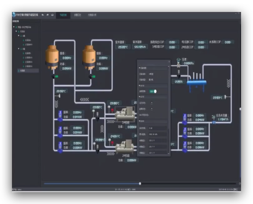Viewport: 253px width, 204px height.
Task: Click the undo back-arrow icon in the title bar
Action: click(43, 15)
